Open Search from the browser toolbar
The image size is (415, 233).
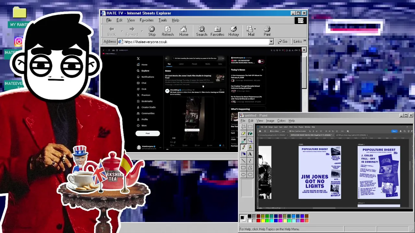click(201, 31)
